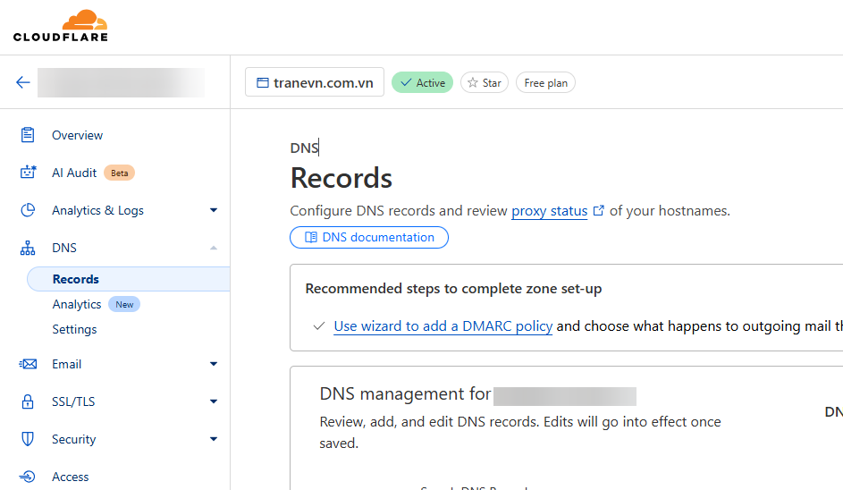Click the Analytics & Logs pie chart icon
The width and height of the screenshot is (843, 490).
point(28,210)
